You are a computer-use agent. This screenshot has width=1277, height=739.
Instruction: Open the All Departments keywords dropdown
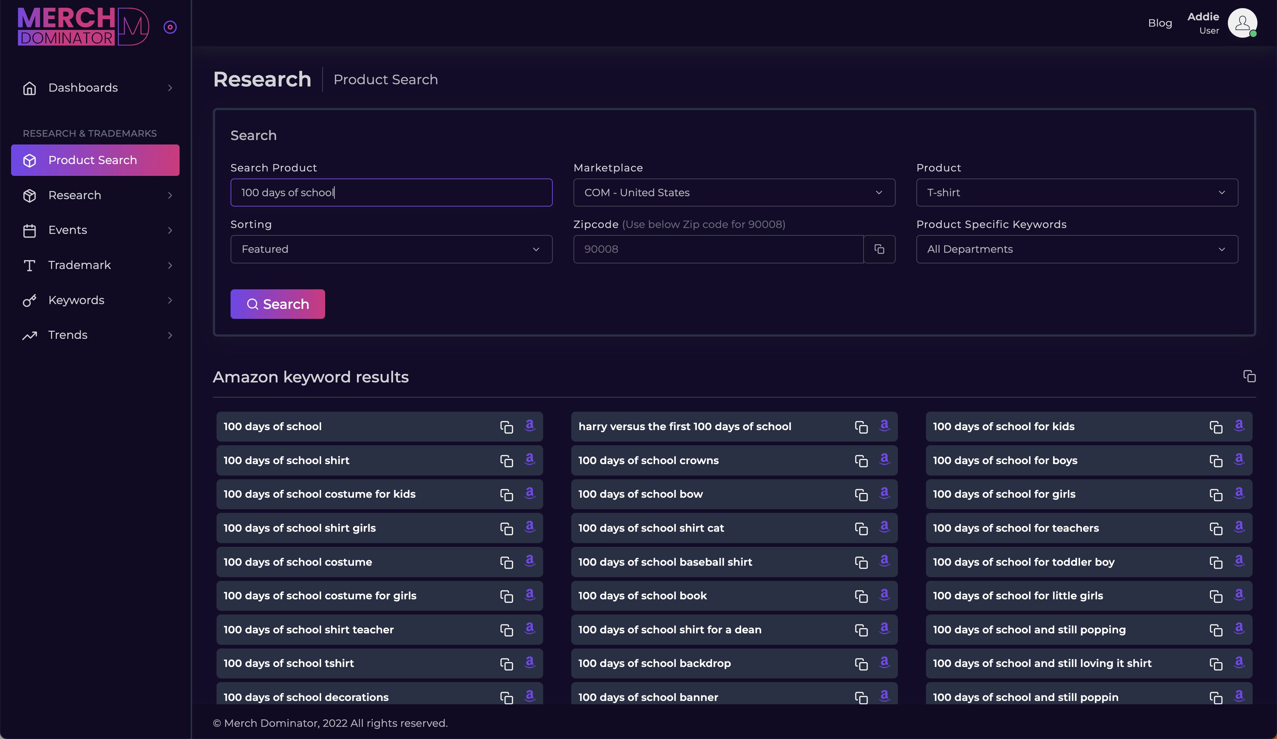pos(1076,249)
